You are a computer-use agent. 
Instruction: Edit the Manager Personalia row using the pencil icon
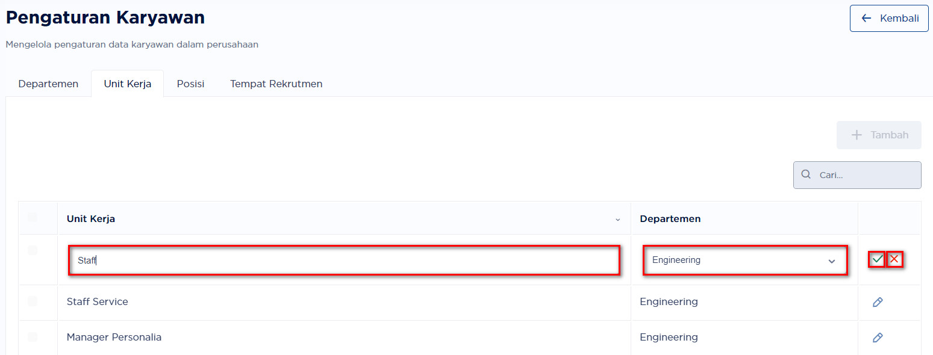[878, 338]
